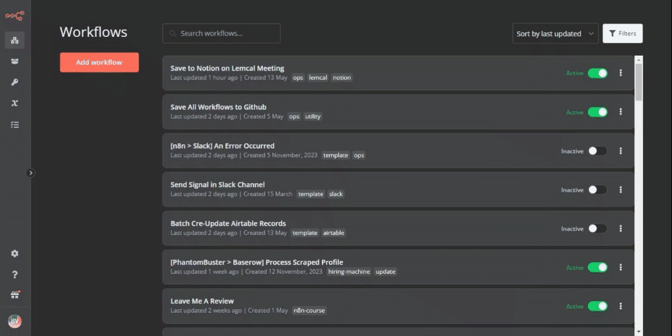672x336 pixels.
Task: Click ops tag on Save to Notion row
Action: pos(298,77)
